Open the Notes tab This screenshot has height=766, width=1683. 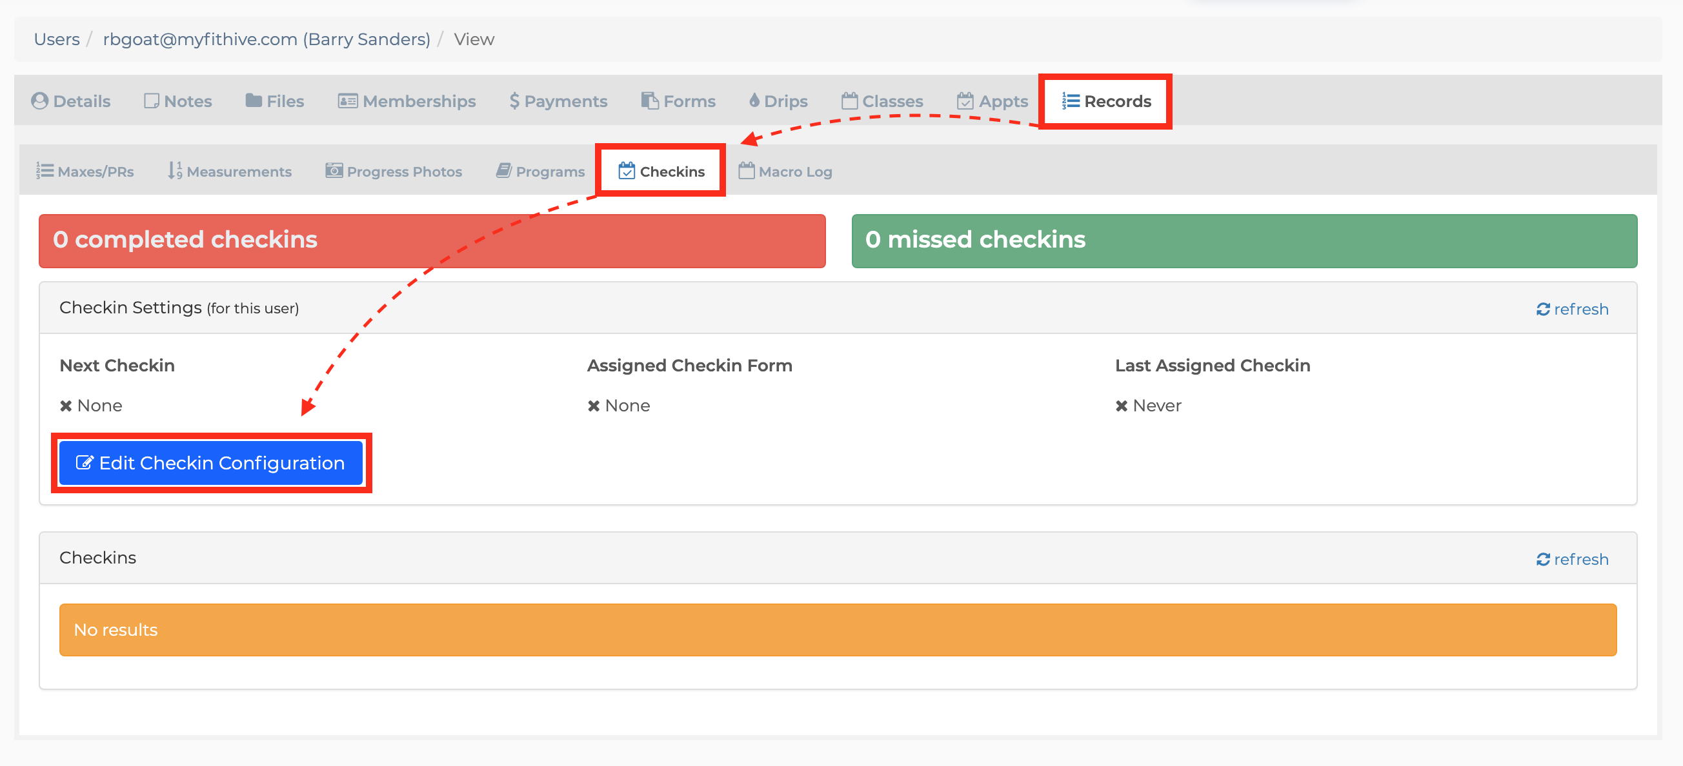pos(177,101)
